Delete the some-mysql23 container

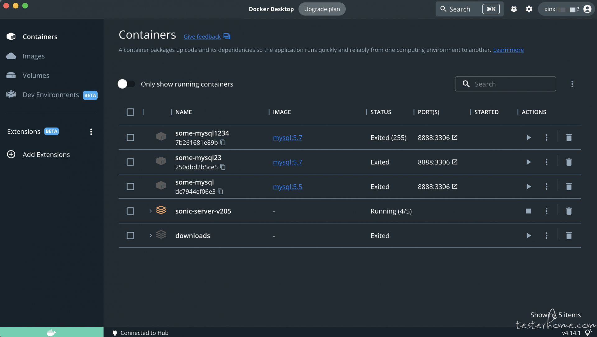[569, 162]
